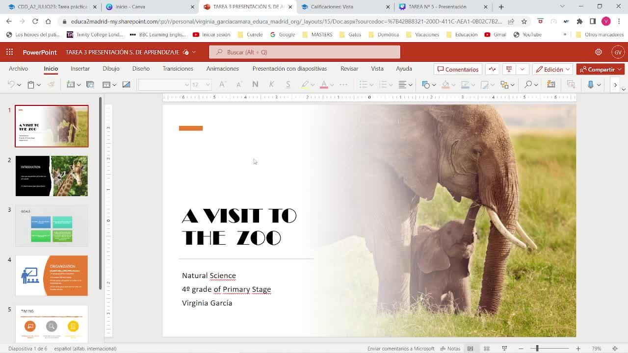The width and height of the screenshot is (628, 353).
Task: Open PowerPoint settings gear icon
Action: point(598,52)
